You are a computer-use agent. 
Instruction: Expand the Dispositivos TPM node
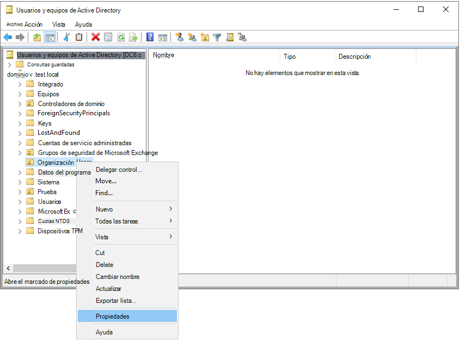pyautogui.click(x=20, y=231)
